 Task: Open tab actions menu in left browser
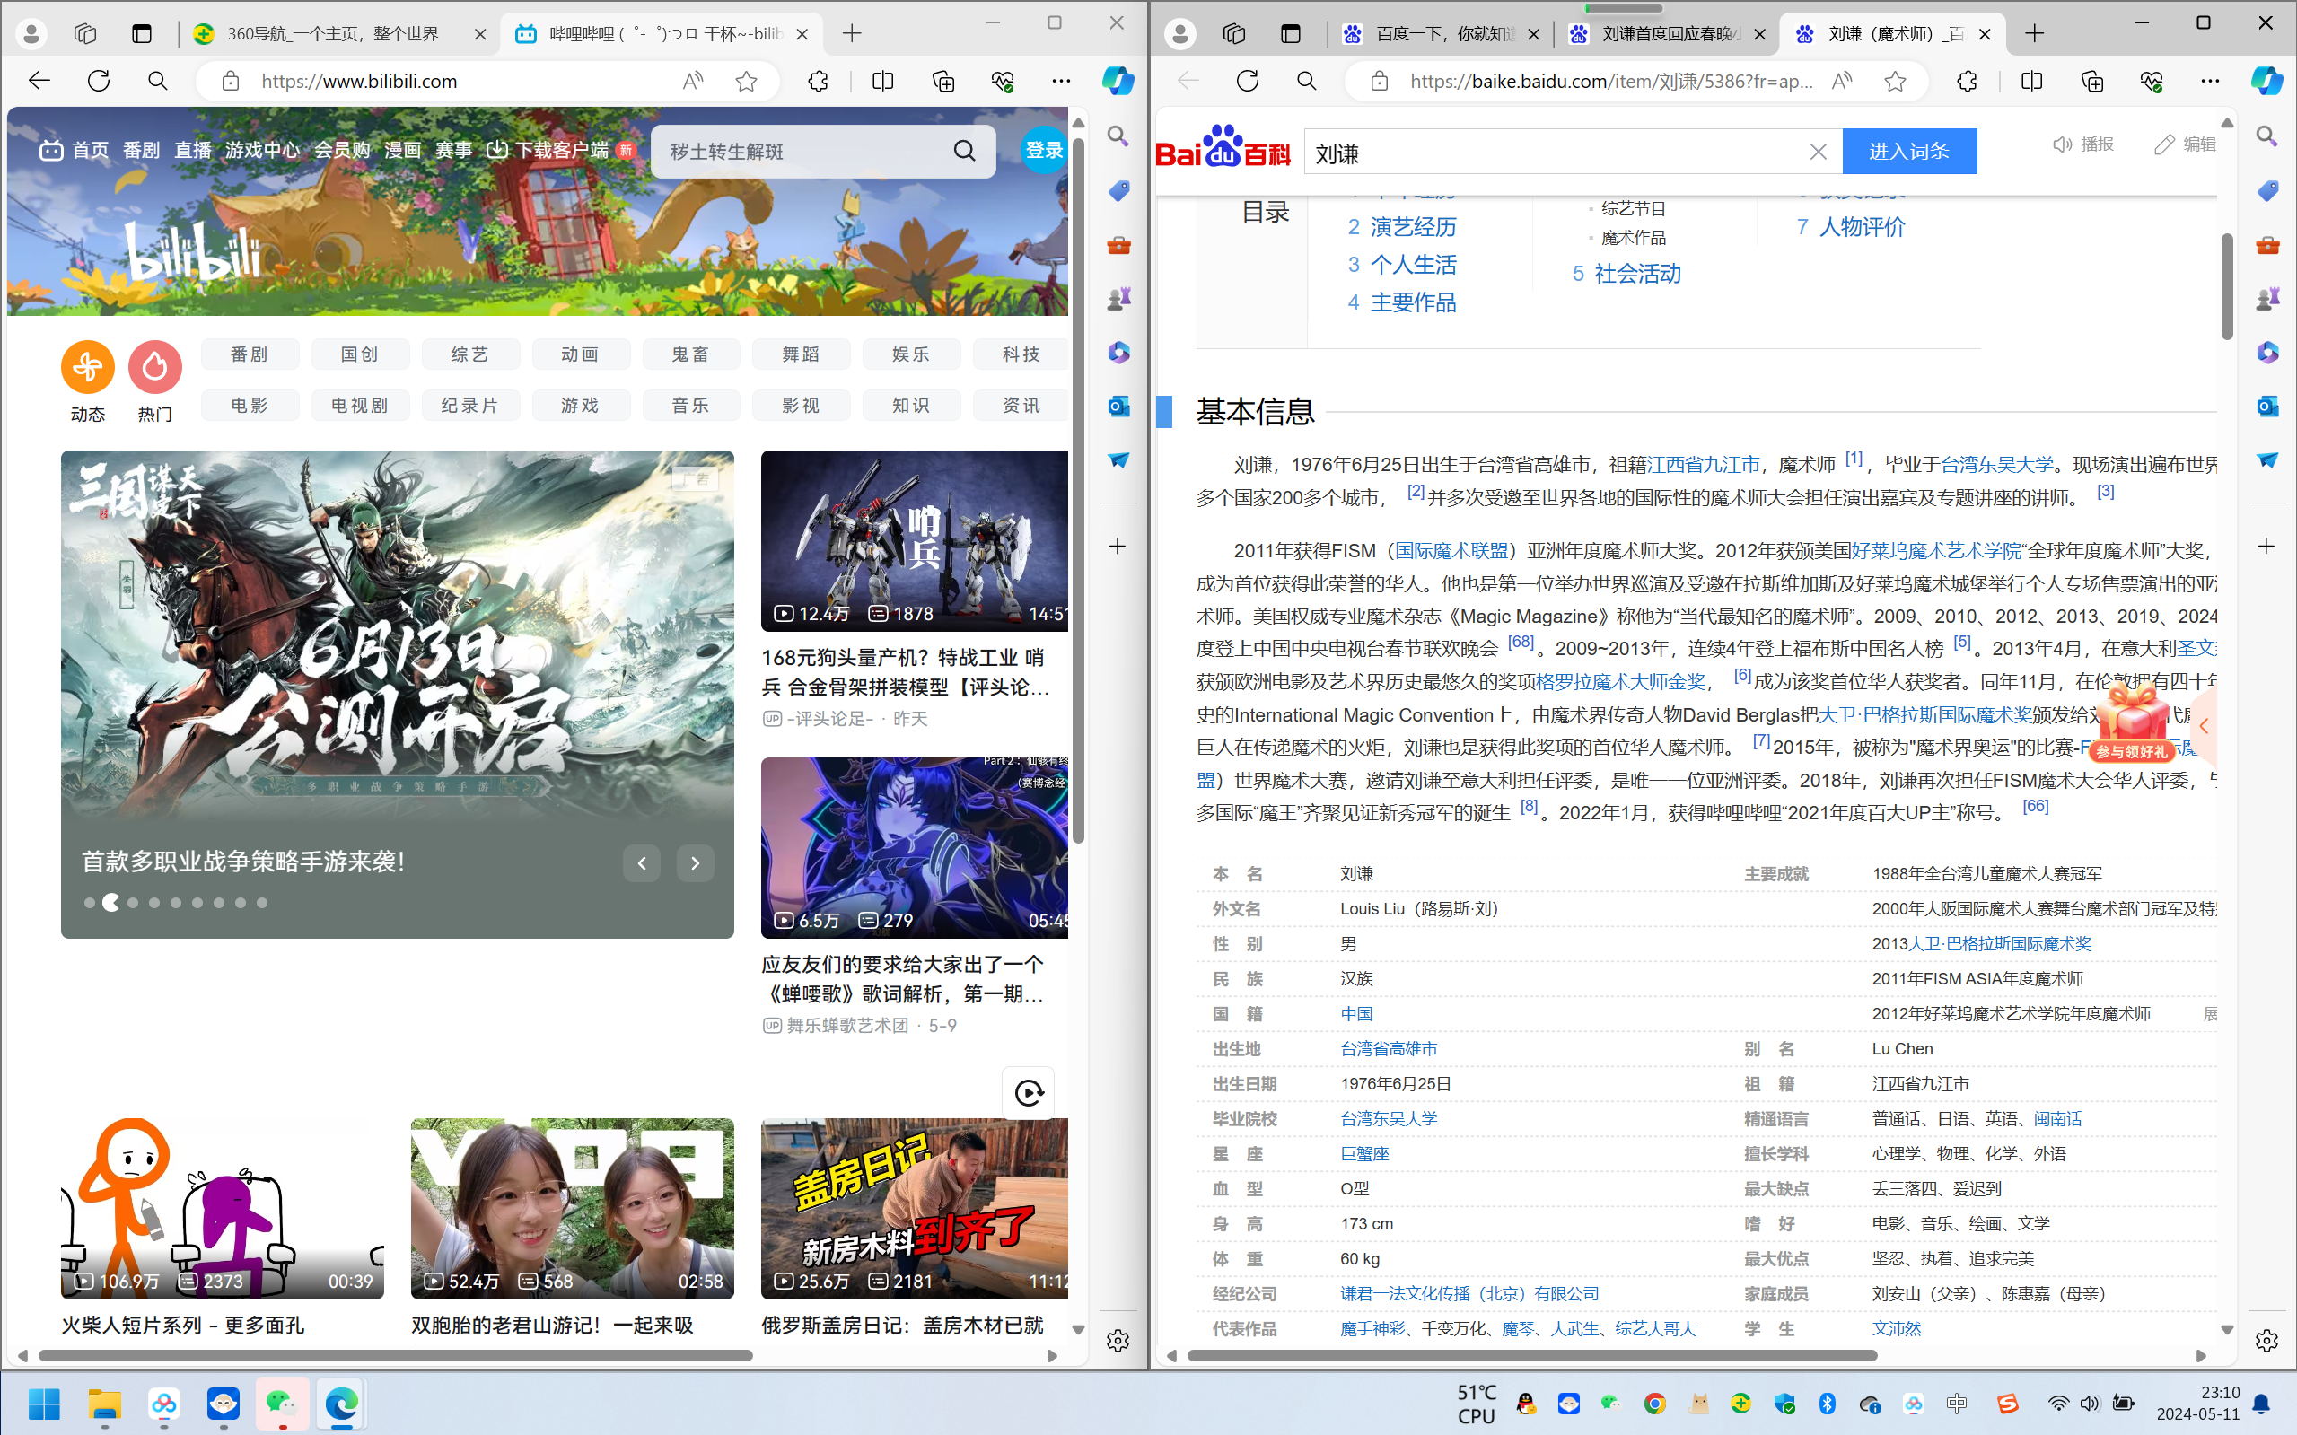click(x=142, y=34)
